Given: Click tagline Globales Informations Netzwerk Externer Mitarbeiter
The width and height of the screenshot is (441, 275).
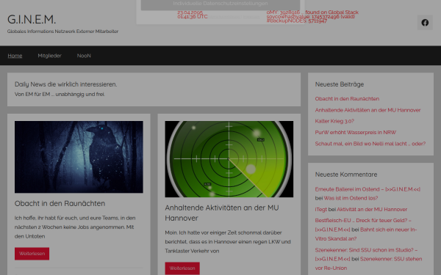Looking at the screenshot, I should [62, 32].
